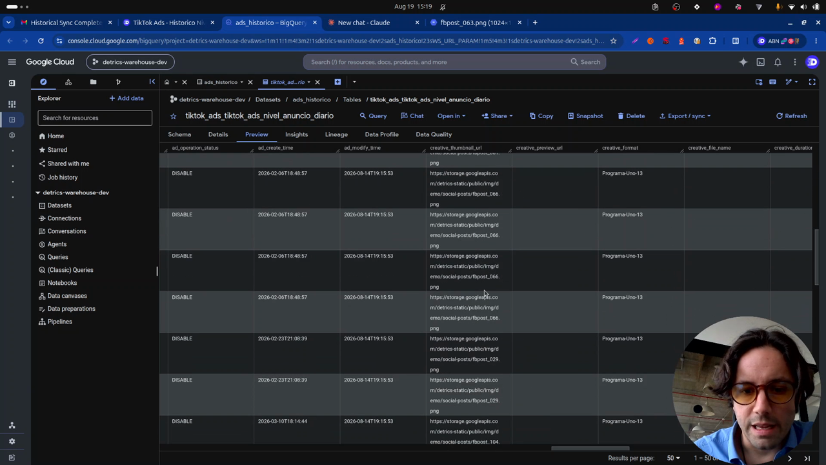Open Pipelines under detrics-warehouse-dev
826x465 pixels.
point(59,322)
